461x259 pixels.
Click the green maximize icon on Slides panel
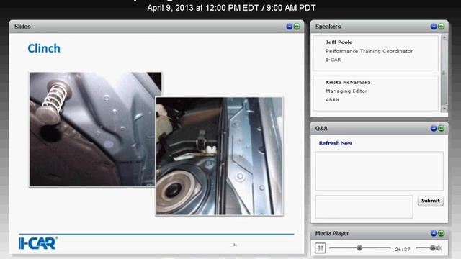coord(297,27)
